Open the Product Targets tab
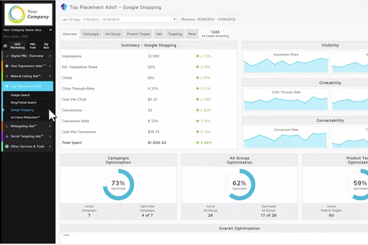The image size is (368, 245). (138, 34)
